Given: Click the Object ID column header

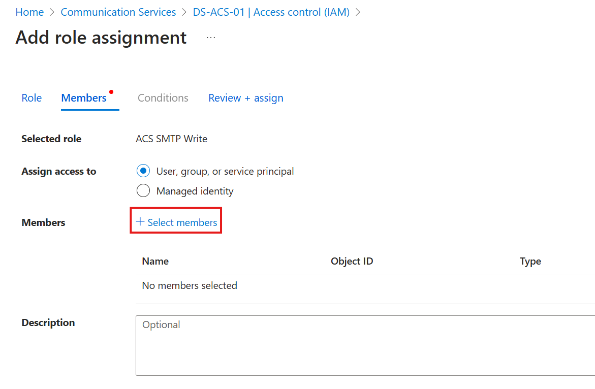Looking at the screenshot, I should click(352, 262).
